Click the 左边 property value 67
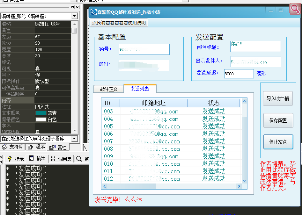The height and width of the screenshot is (215, 303). tap(52, 37)
